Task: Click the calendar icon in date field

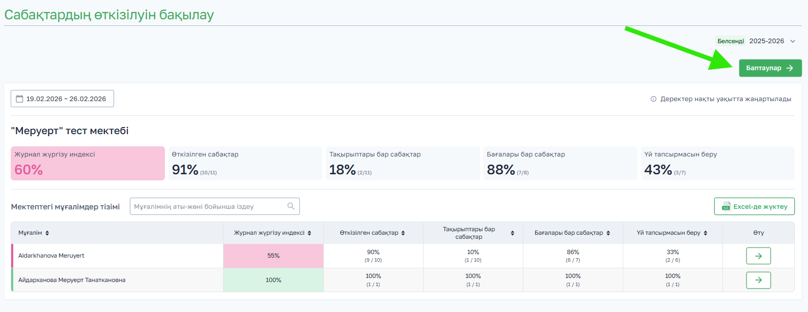Action: click(x=20, y=99)
